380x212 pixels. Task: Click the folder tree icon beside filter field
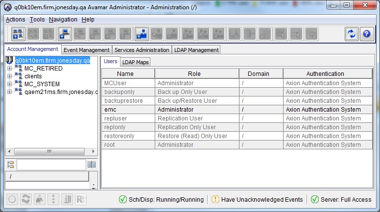[x=11, y=165]
